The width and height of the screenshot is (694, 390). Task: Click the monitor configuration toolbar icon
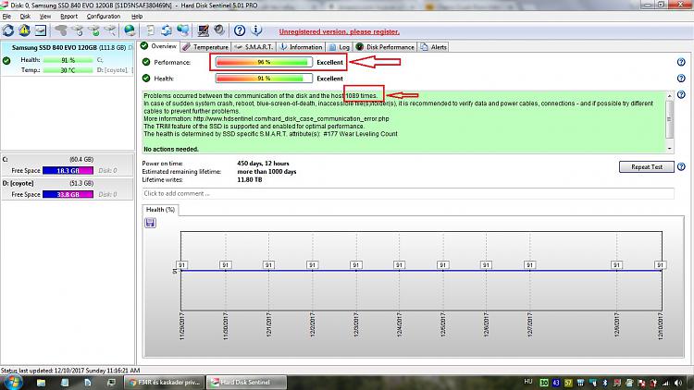click(204, 30)
